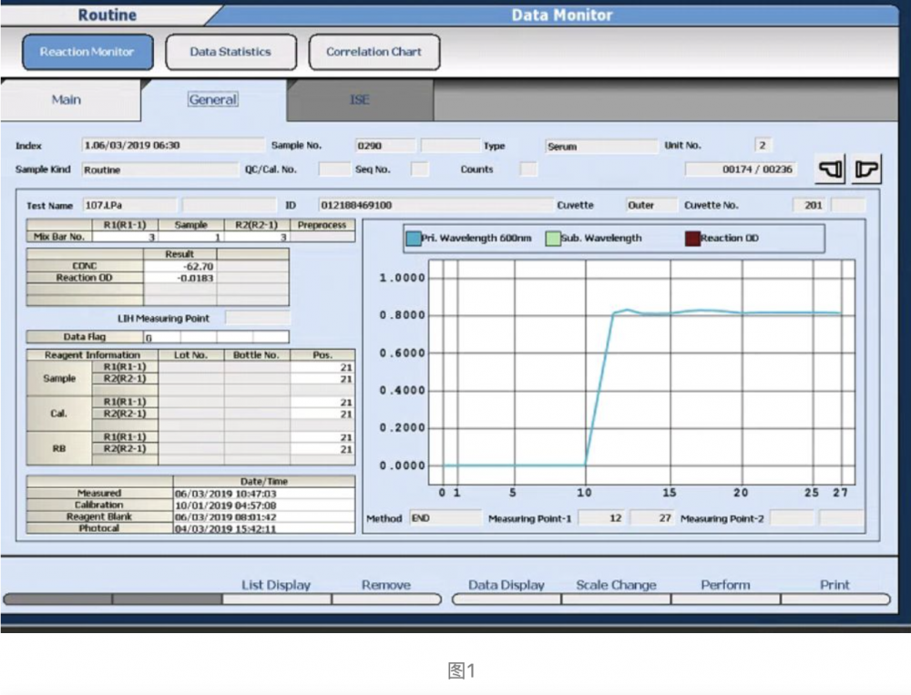
Task: Click the Index field with date 06/03/2019
Action: (x=159, y=146)
